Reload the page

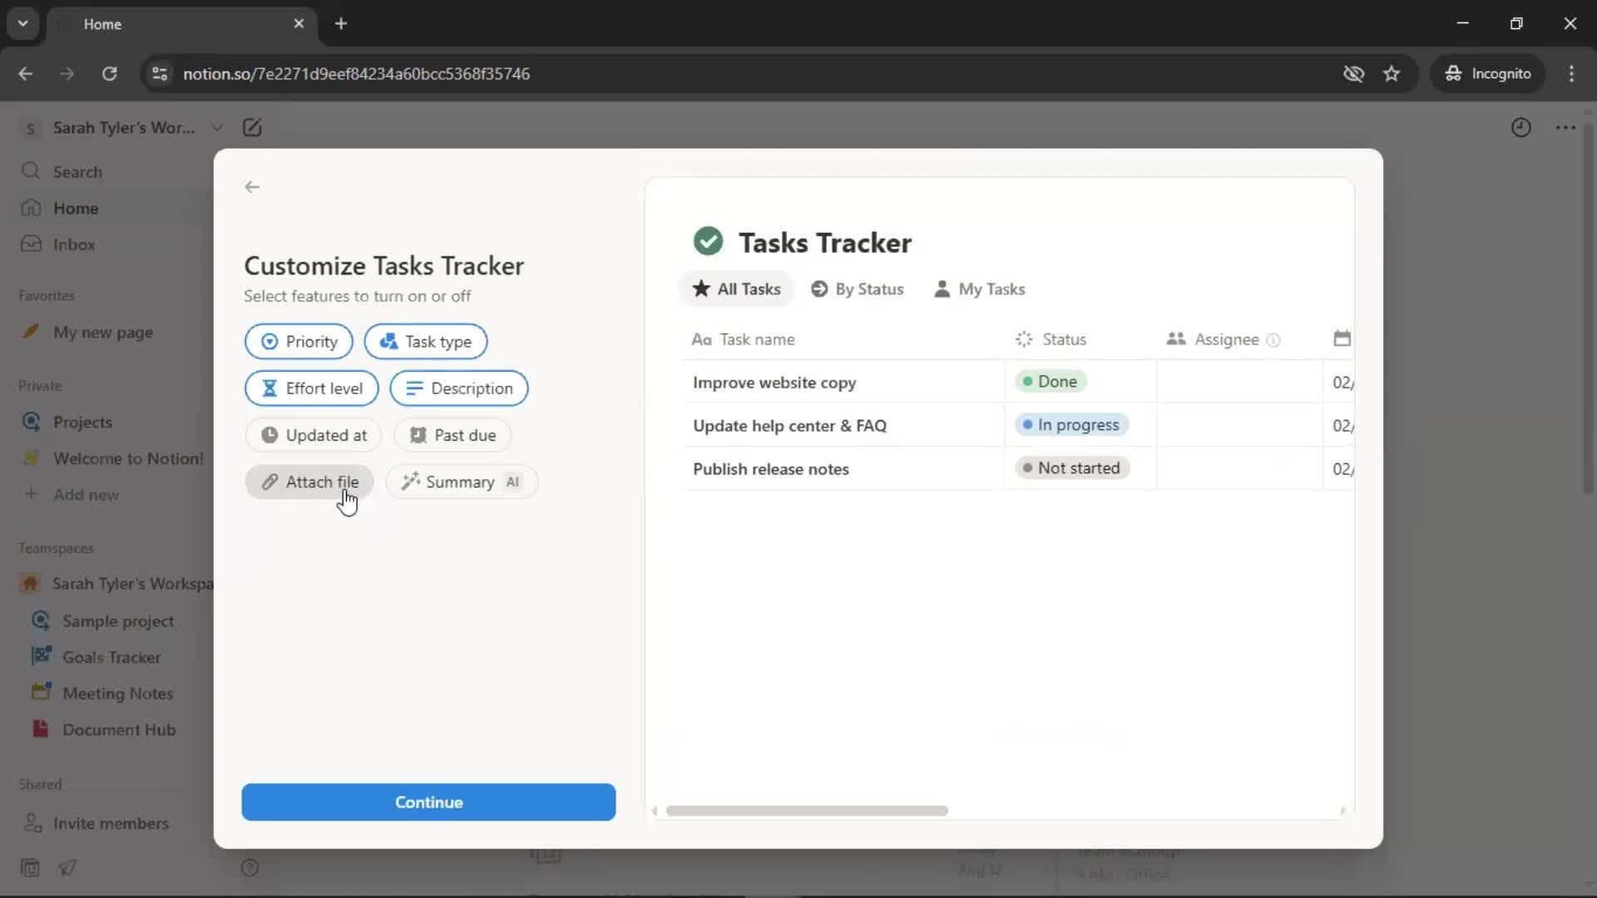(109, 74)
